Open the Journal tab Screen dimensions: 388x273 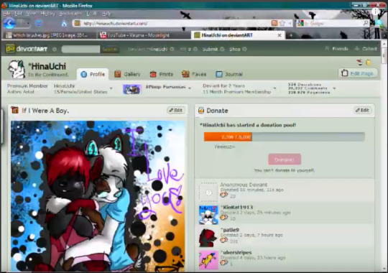coord(229,74)
